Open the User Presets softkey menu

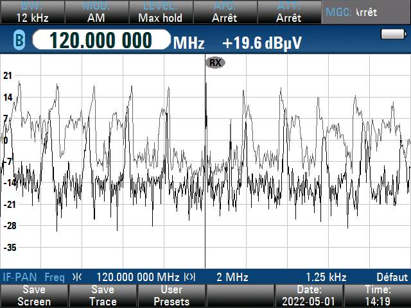point(171,296)
